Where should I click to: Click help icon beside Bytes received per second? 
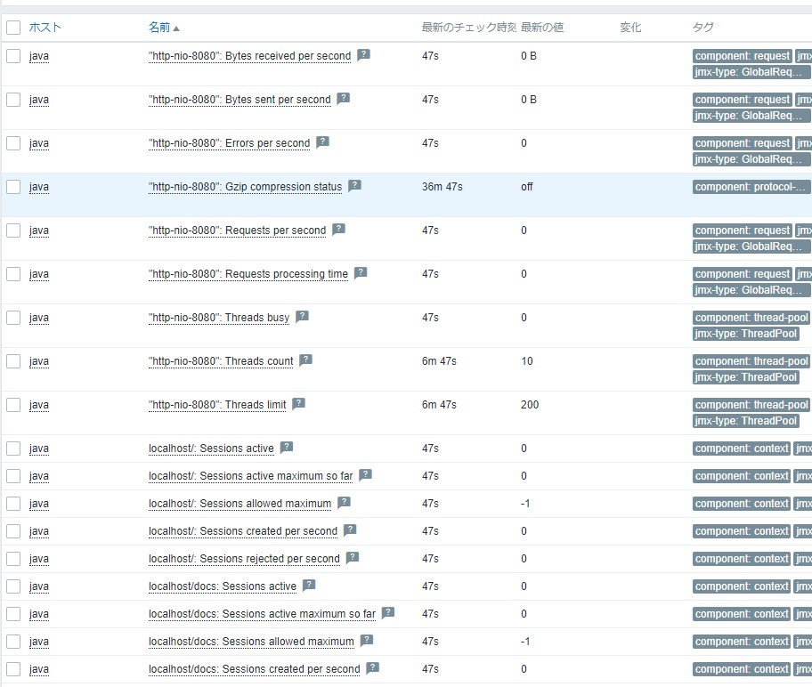(x=363, y=55)
